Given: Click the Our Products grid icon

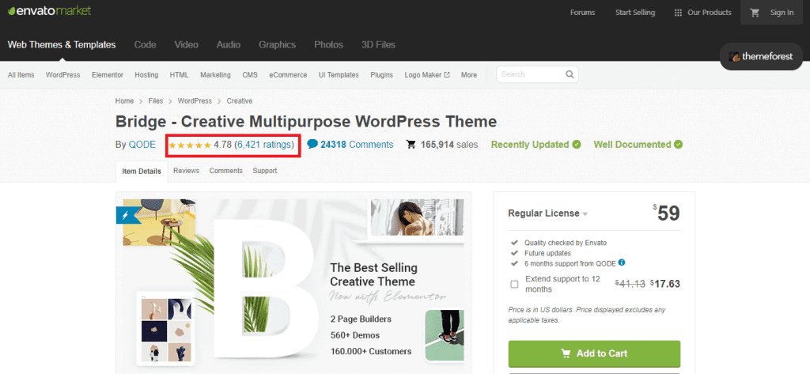Looking at the screenshot, I should (678, 13).
